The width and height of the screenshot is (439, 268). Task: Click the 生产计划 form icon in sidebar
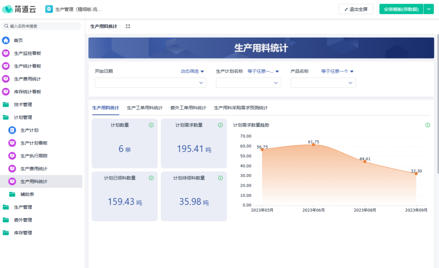(12, 130)
